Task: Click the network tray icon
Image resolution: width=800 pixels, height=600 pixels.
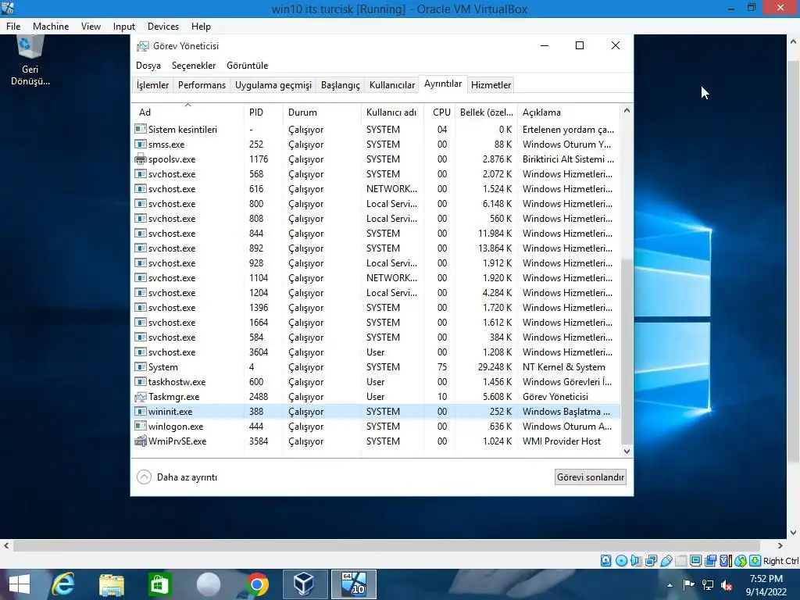Action: click(708, 585)
